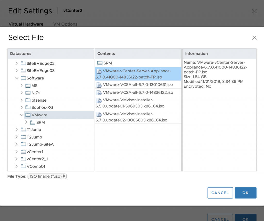The width and height of the screenshot is (264, 221).
Task: Select the vCenter2_1 tree label
Action: 37,159
